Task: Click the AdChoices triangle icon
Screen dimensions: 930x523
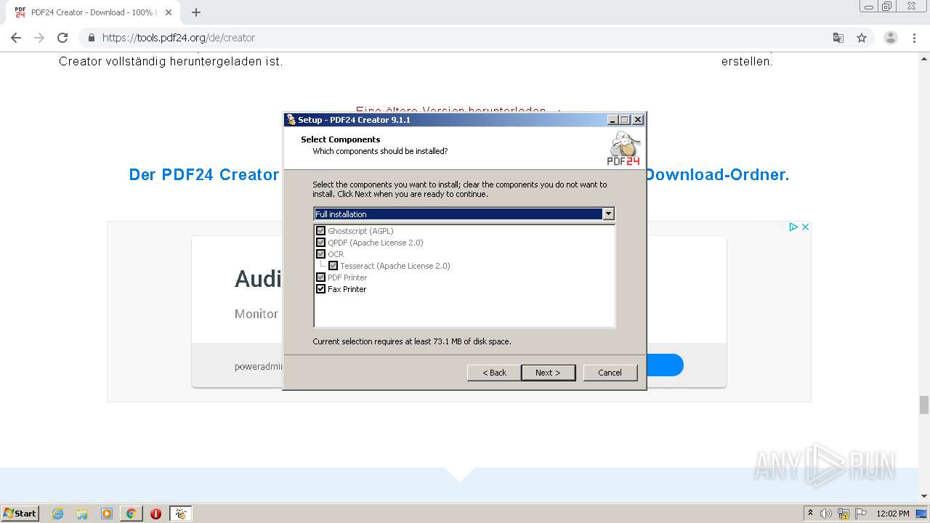Action: [794, 227]
